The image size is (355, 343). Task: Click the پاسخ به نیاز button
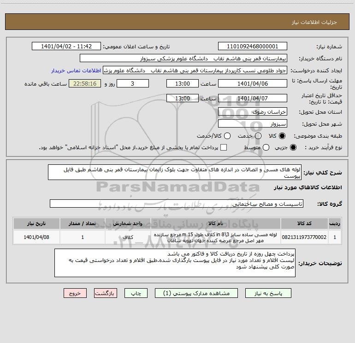tap(268, 293)
